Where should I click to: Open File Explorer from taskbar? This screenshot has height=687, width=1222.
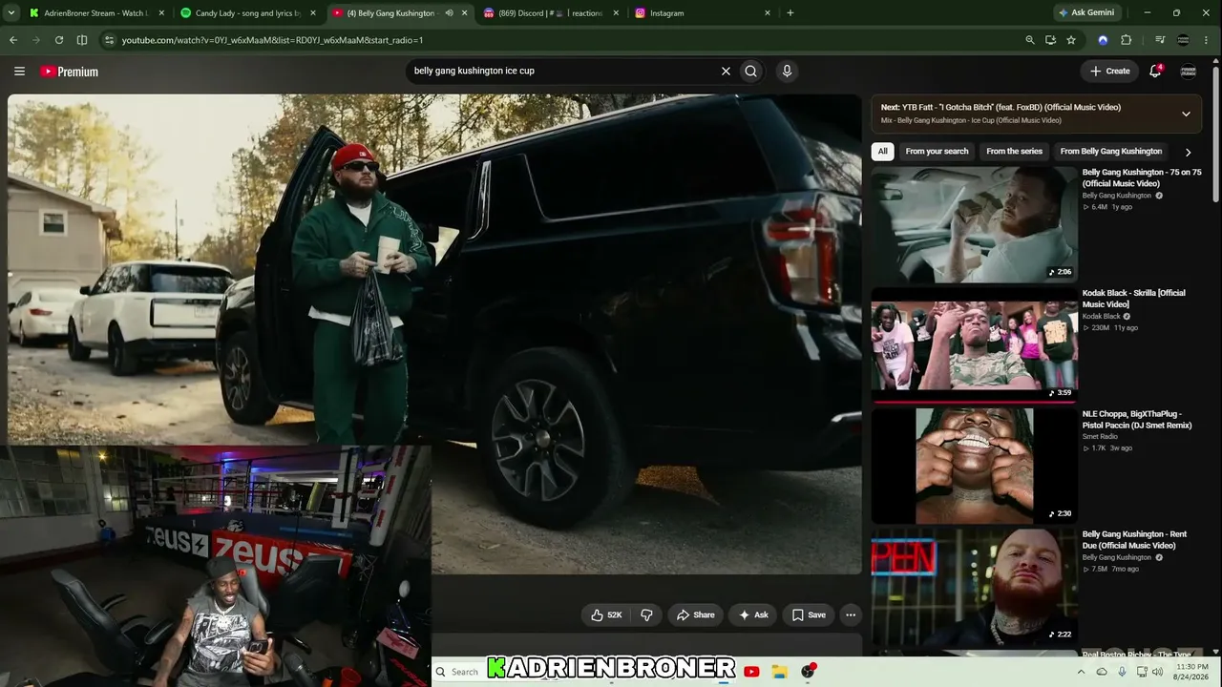780,672
